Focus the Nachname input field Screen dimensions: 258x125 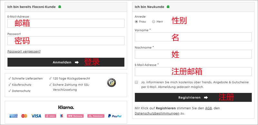click(193, 54)
